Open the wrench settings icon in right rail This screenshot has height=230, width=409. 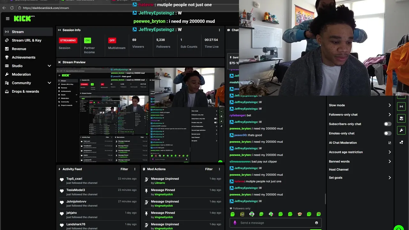click(x=401, y=130)
